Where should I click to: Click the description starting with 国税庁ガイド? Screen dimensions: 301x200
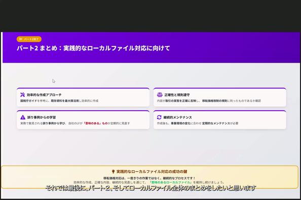[x=59, y=101]
